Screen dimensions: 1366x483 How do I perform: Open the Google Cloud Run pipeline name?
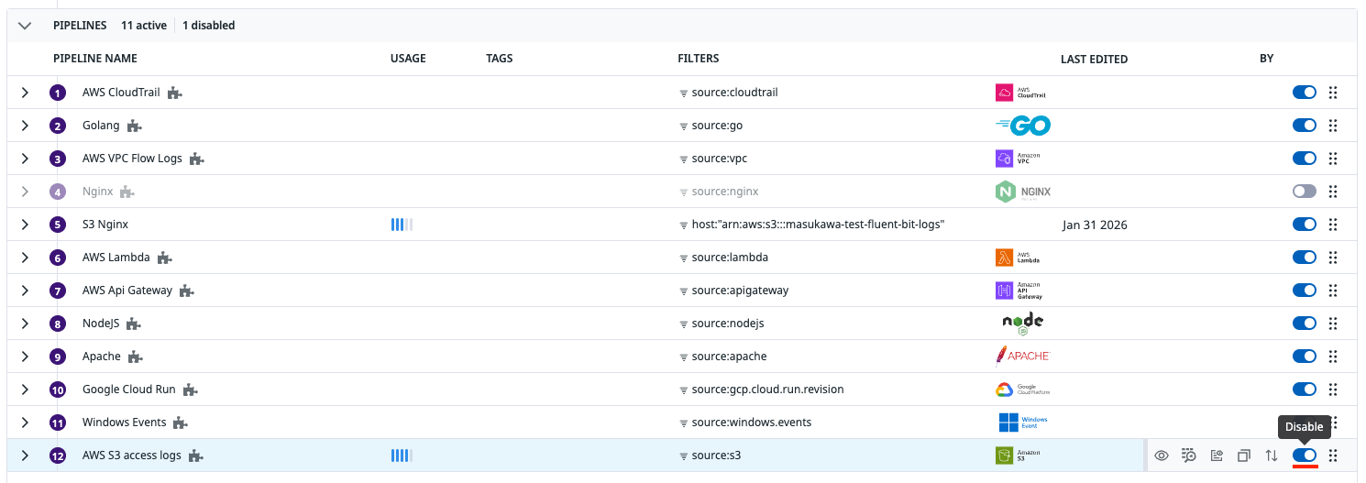tap(128, 390)
